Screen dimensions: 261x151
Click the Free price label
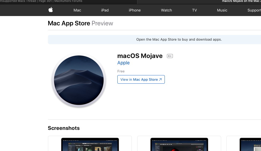coord(121,71)
